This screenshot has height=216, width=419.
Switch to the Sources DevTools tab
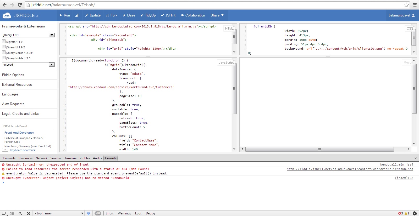click(56, 158)
